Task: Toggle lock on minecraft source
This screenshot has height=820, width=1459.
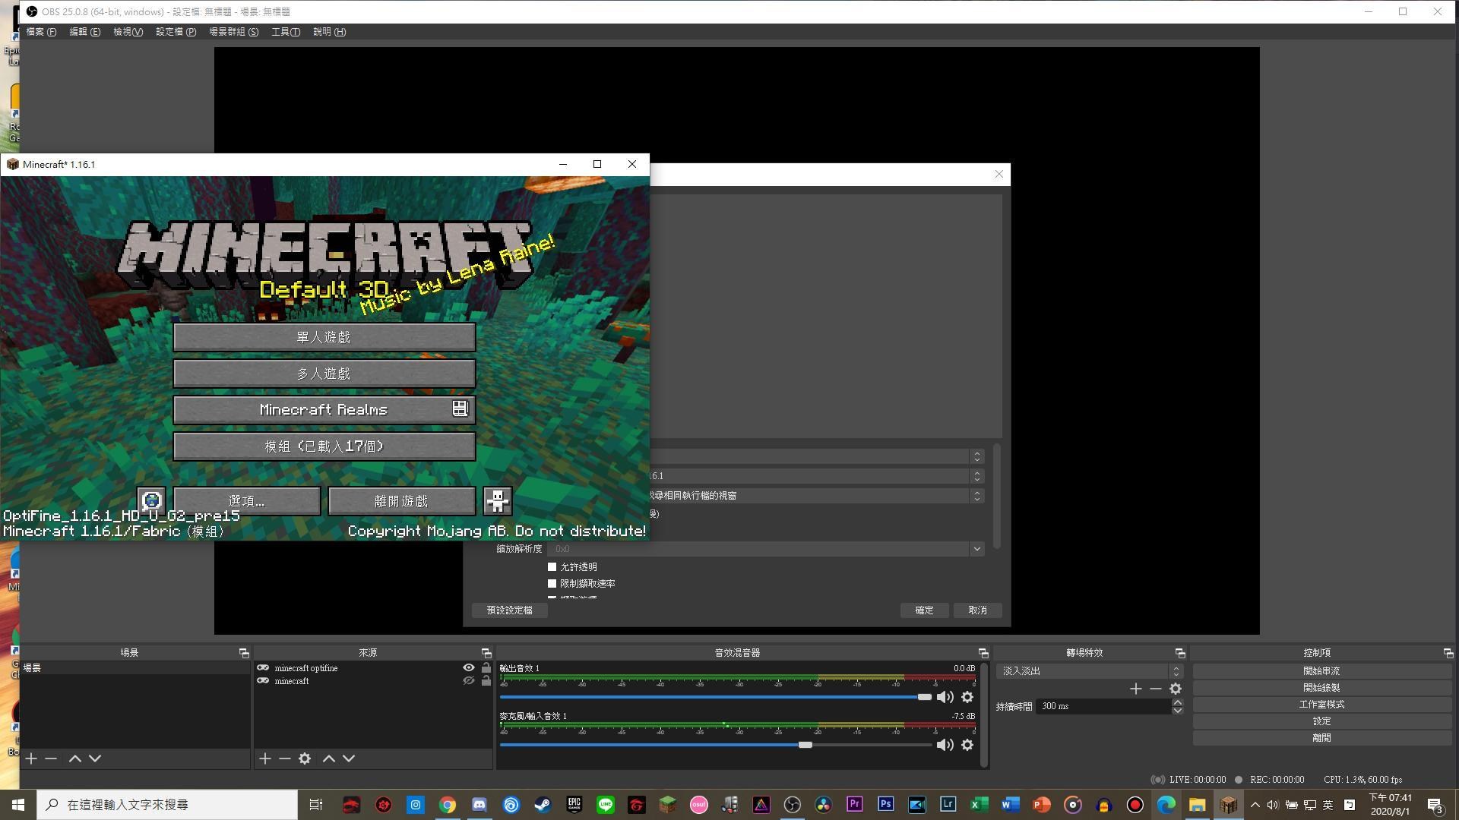Action: [x=486, y=681]
